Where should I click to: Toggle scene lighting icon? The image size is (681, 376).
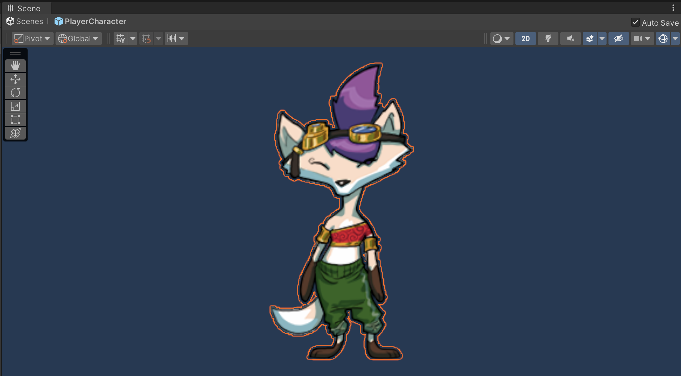click(x=548, y=38)
